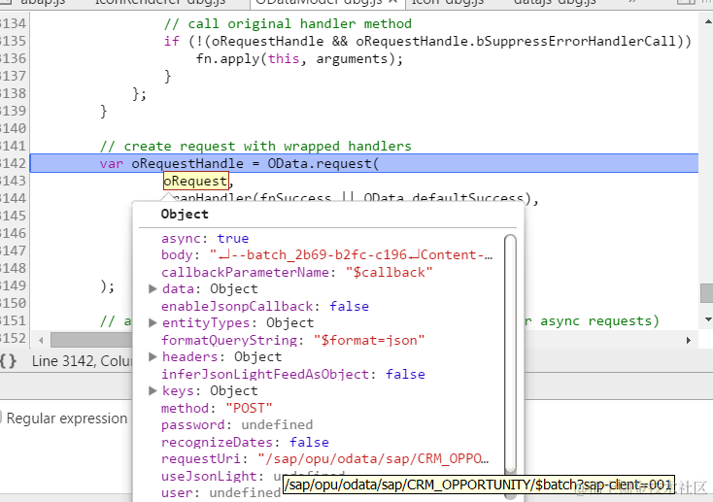Click the 'Object' popup header
This screenshot has width=713, height=502.
[x=185, y=215]
